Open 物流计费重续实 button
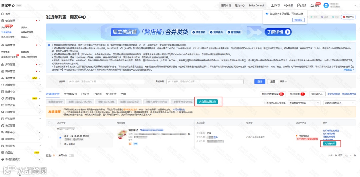 (273, 94)
